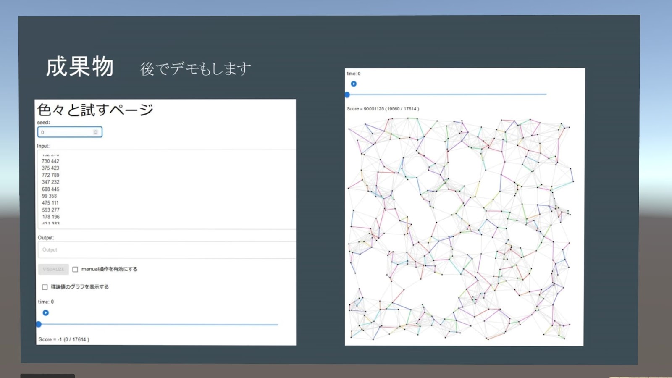Click the 'time: 0' label in left panel
This screenshot has height=378, width=672.
pos(46,302)
